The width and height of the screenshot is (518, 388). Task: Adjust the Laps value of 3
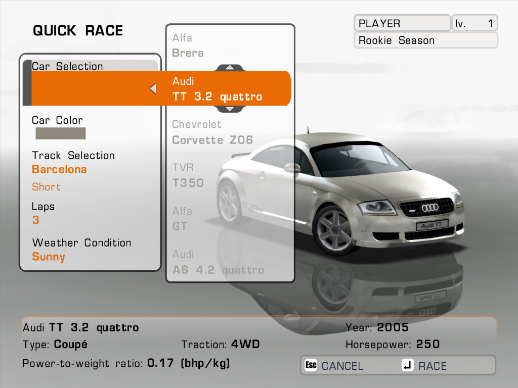36,221
